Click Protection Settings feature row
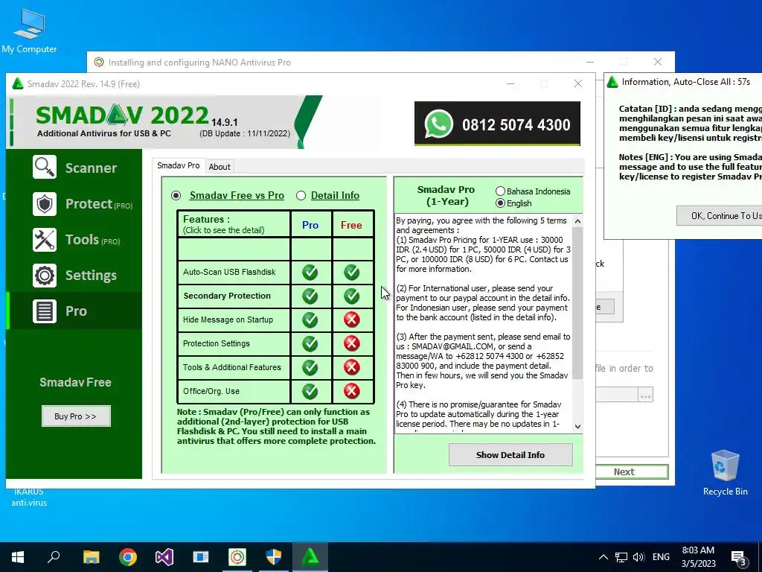Viewport: 762px width, 572px height. [234, 343]
